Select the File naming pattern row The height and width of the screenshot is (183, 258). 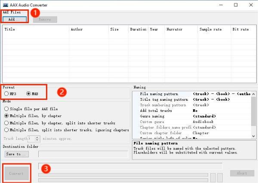[192, 94]
